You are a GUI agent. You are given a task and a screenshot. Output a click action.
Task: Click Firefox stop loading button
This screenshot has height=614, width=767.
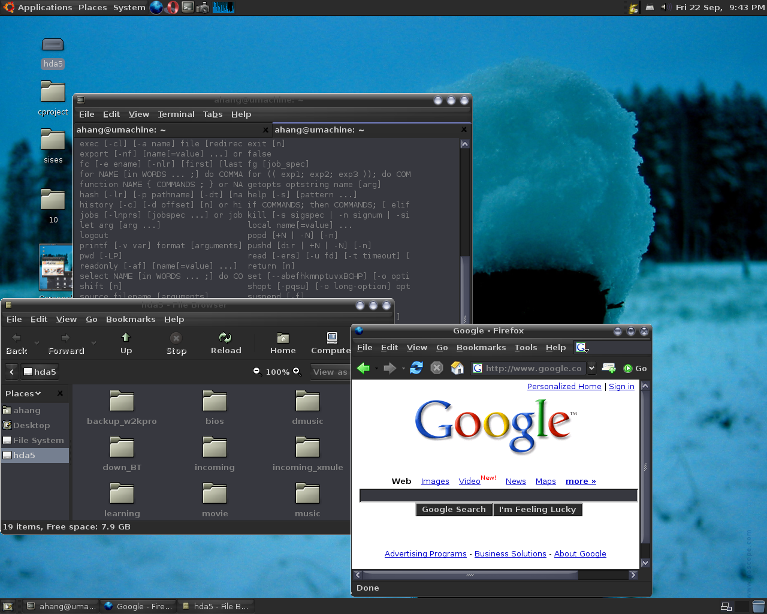[x=437, y=368]
